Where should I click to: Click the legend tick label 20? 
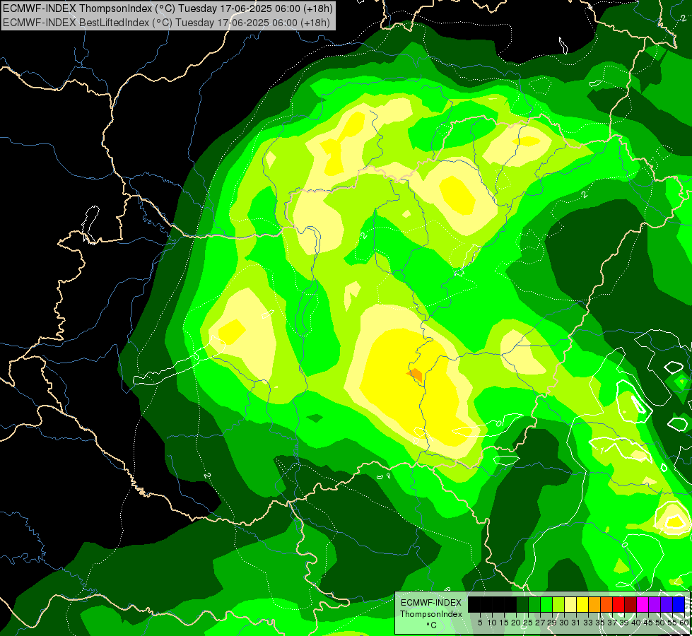[x=517, y=623]
